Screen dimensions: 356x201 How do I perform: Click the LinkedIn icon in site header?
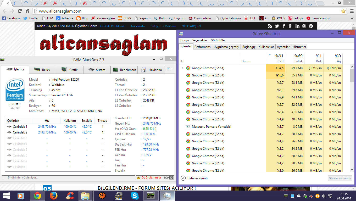tap(297, 26)
